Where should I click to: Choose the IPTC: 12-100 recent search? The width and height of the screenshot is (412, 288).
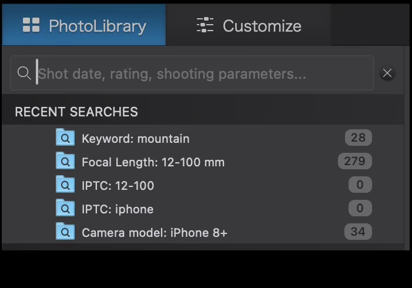pyautogui.click(x=118, y=186)
